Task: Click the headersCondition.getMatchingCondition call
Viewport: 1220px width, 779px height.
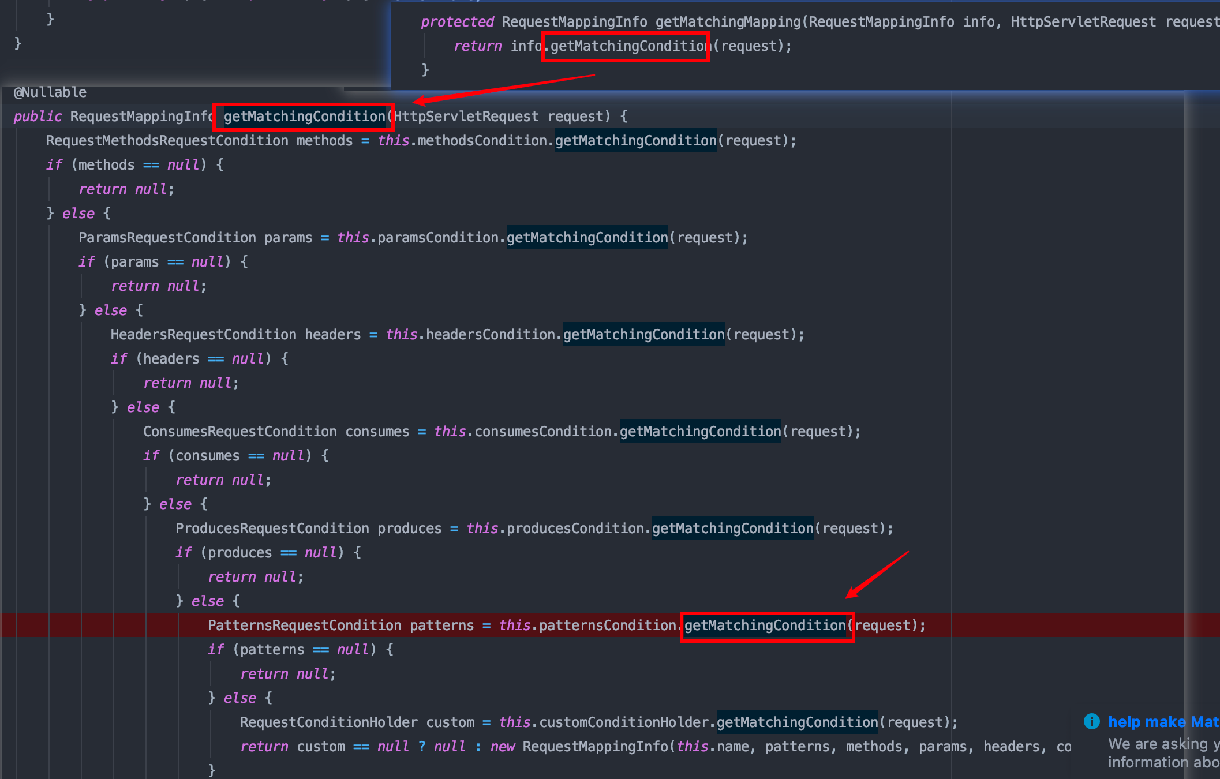Action: 643,335
